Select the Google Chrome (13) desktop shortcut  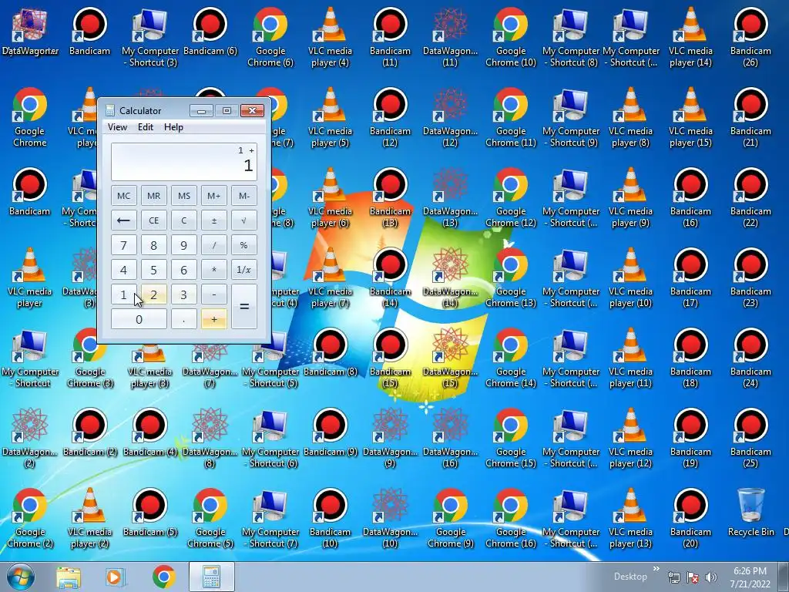[511, 277]
